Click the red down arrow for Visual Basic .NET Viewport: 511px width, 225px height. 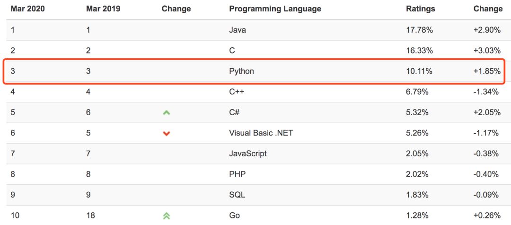click(x=167, y=134)
